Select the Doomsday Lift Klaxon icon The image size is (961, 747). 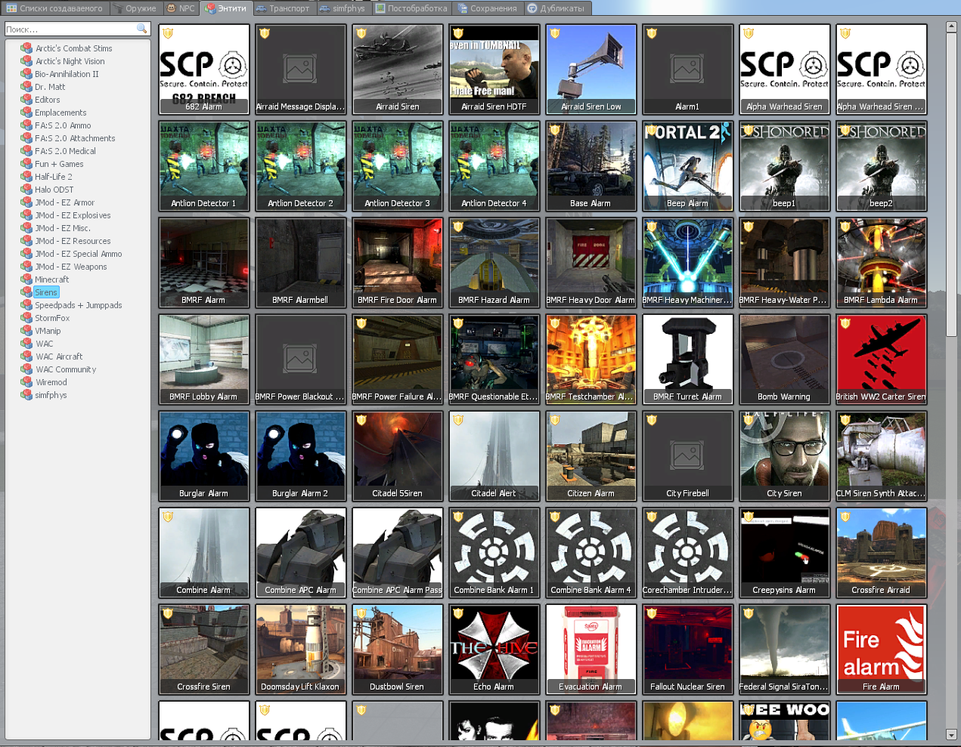[x=301, y=650]
